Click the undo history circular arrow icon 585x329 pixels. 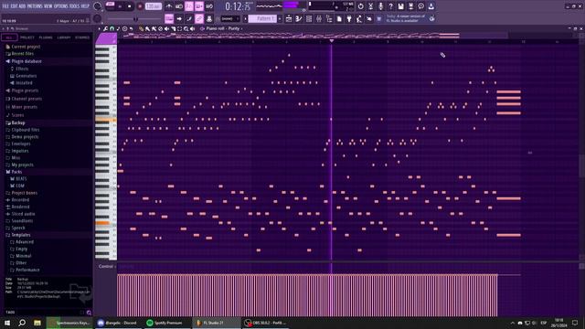coord(360,6)
